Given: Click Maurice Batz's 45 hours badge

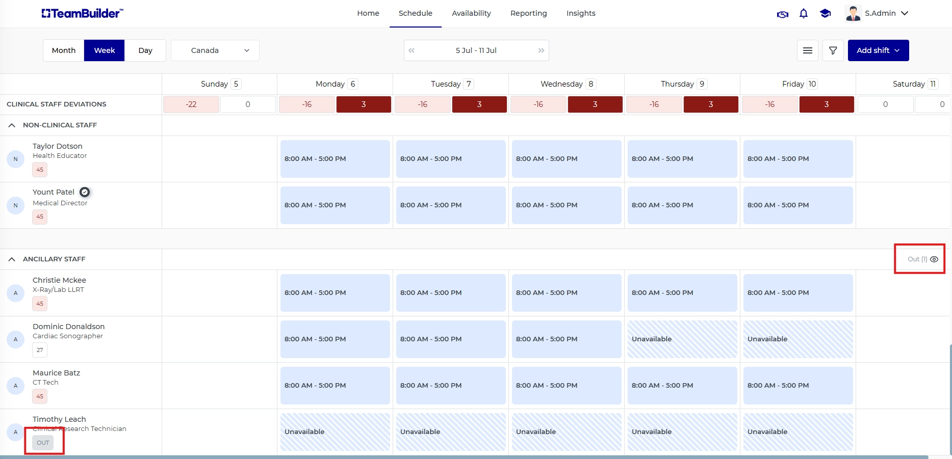Looking at the screenshot, I should click(40, 396).
